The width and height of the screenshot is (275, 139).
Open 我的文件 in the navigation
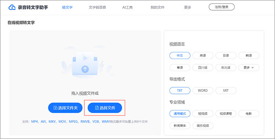tap(158, 7)
